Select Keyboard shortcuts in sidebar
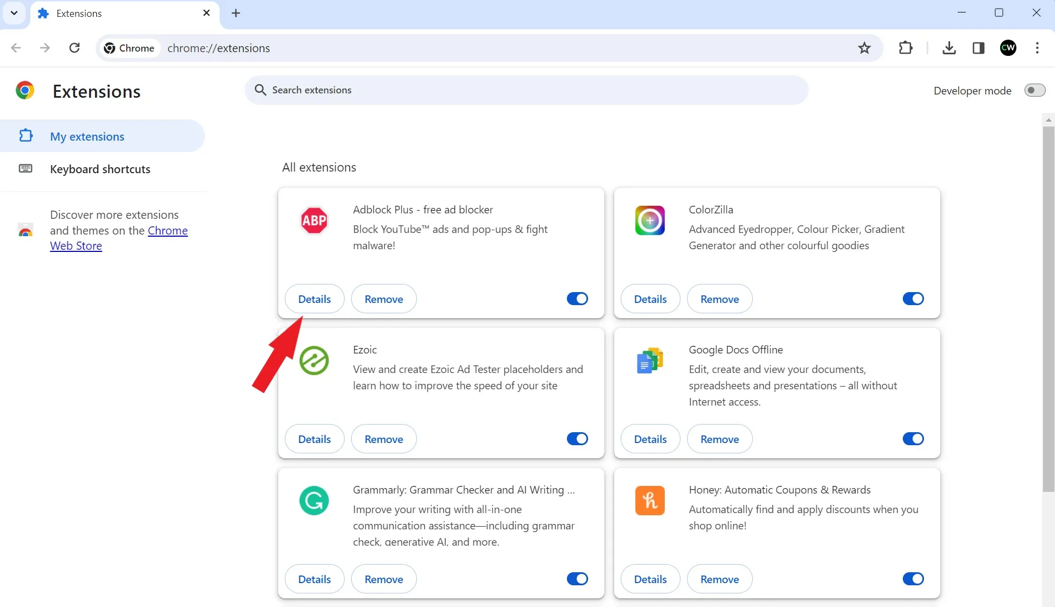 (x=100, y=169)
